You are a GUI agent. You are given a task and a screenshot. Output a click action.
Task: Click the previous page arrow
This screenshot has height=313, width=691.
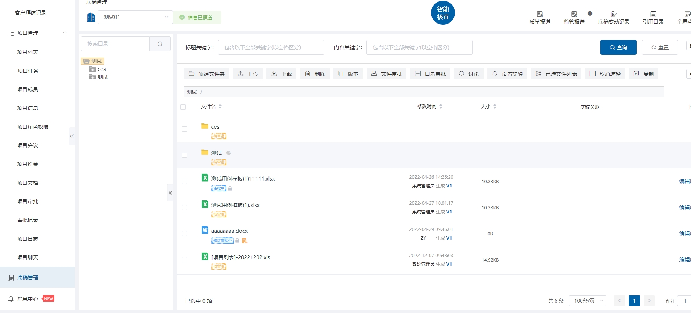(619, 301)
